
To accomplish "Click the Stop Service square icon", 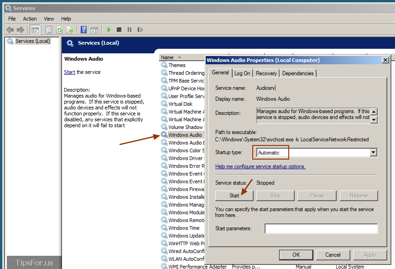I will (x=119, y=30).
